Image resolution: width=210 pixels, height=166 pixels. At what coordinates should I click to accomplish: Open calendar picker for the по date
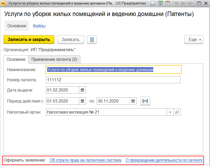(133, 101)
